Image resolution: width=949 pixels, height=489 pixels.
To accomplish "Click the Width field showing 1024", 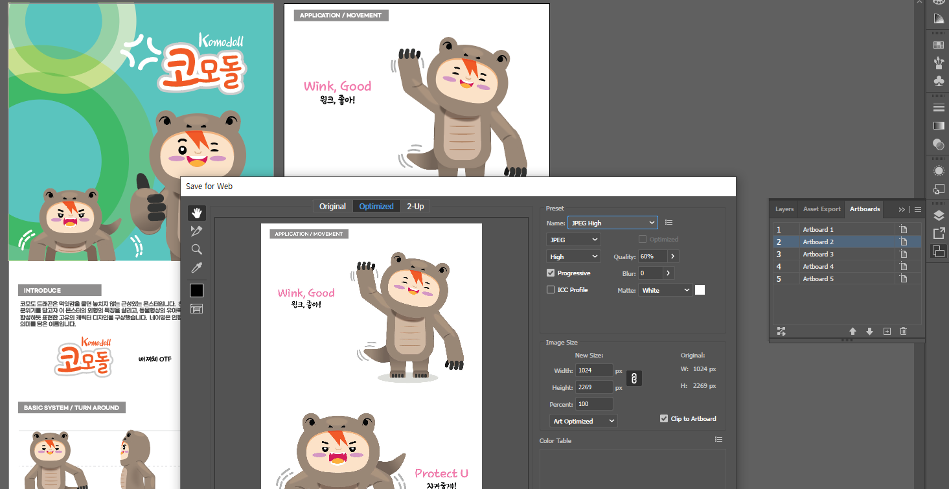I will [594, 370].
